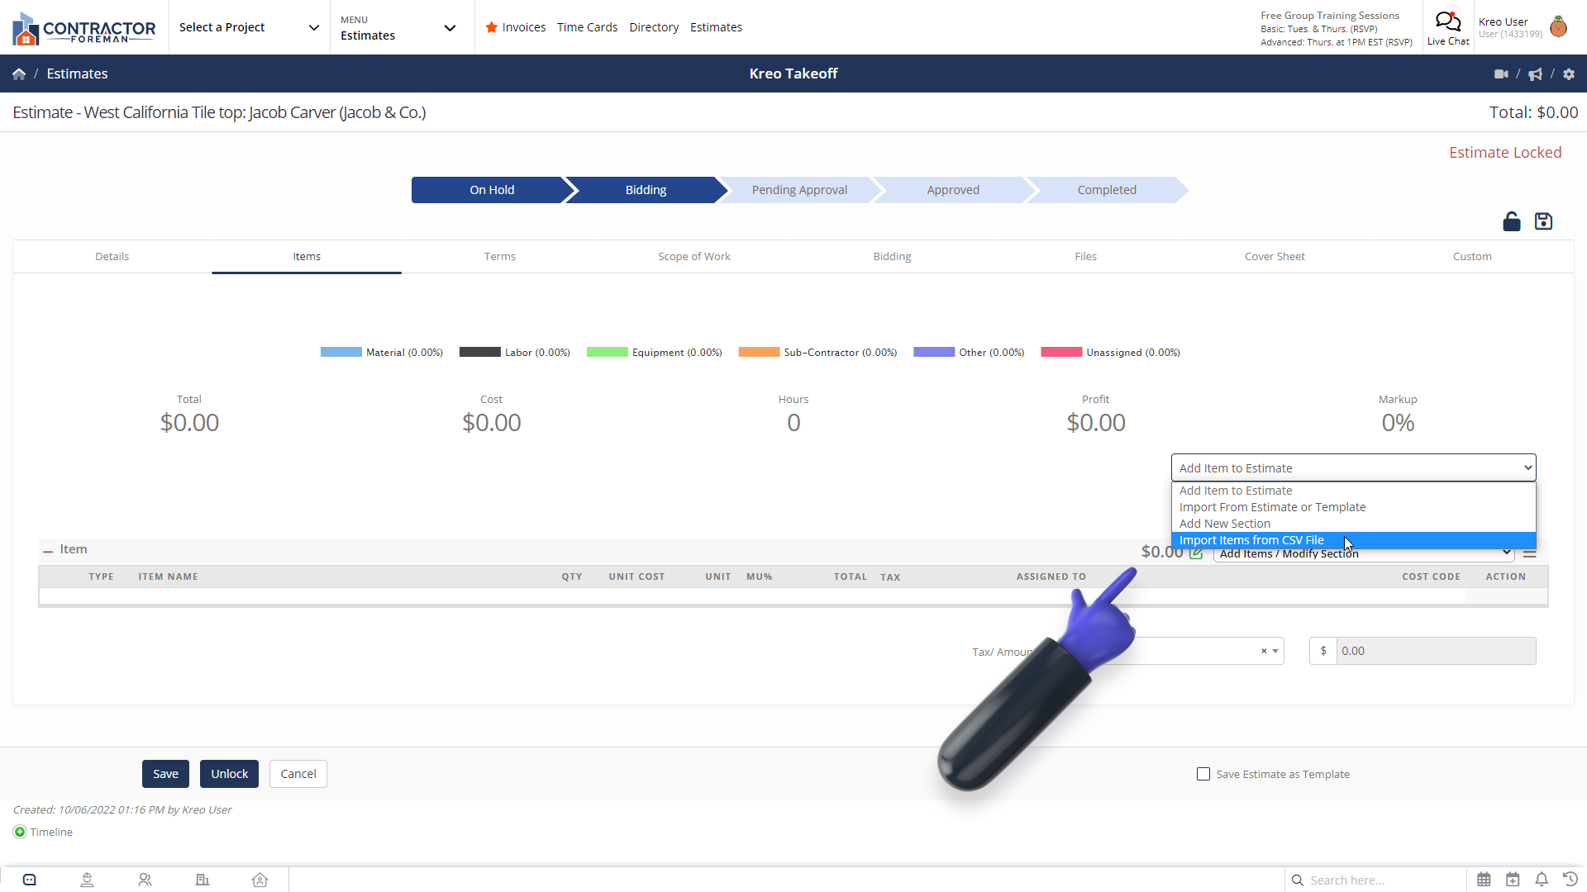Open the calendar grid icon in bottom bar
This screenshot has height=892, width=1587.
[1484, 880]
